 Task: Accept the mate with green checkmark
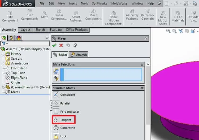(54, 45)
